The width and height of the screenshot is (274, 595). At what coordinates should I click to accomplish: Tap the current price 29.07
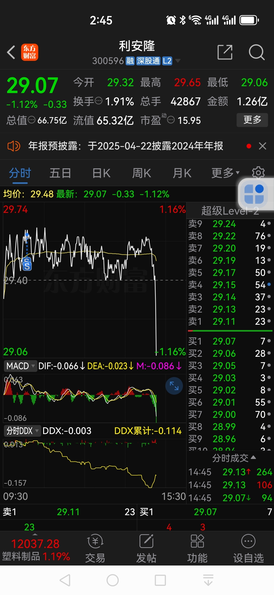(x=32, y=85)
